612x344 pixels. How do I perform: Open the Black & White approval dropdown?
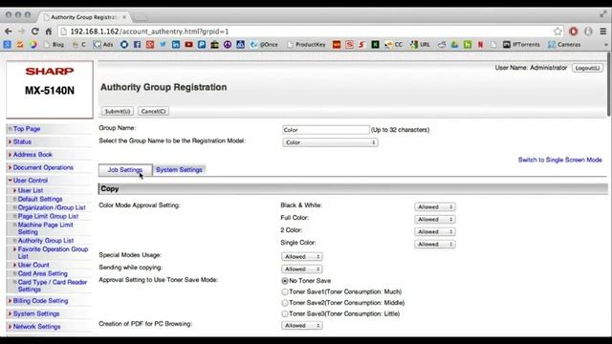[x=435, y=207]
